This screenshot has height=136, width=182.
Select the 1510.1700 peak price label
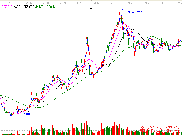tap(134, 12)
